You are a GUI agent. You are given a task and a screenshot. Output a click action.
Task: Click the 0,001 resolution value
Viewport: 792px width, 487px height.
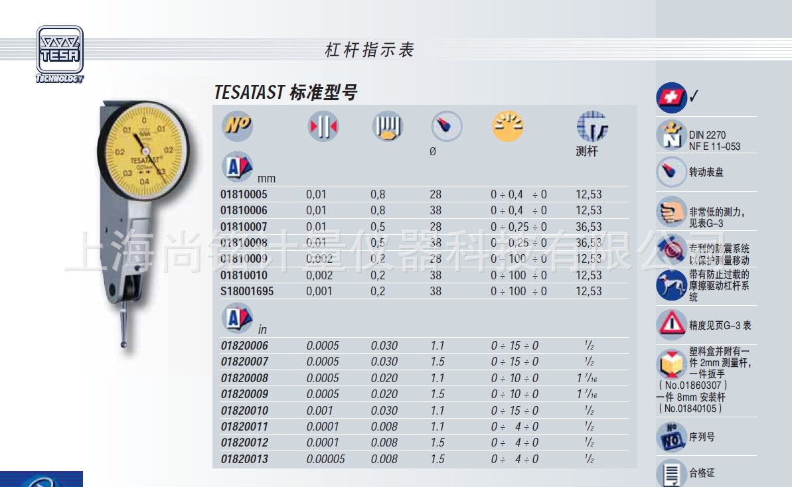coord(319,291)
